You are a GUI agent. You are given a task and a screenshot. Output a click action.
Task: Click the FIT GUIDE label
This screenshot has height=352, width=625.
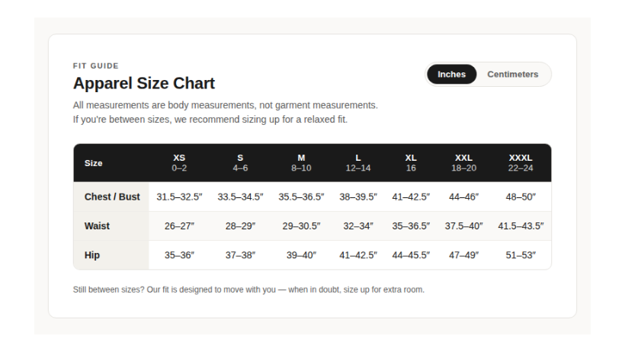96,66
